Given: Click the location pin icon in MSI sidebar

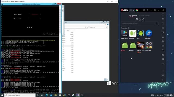Looking at the screenshot, I should point(163,59).
